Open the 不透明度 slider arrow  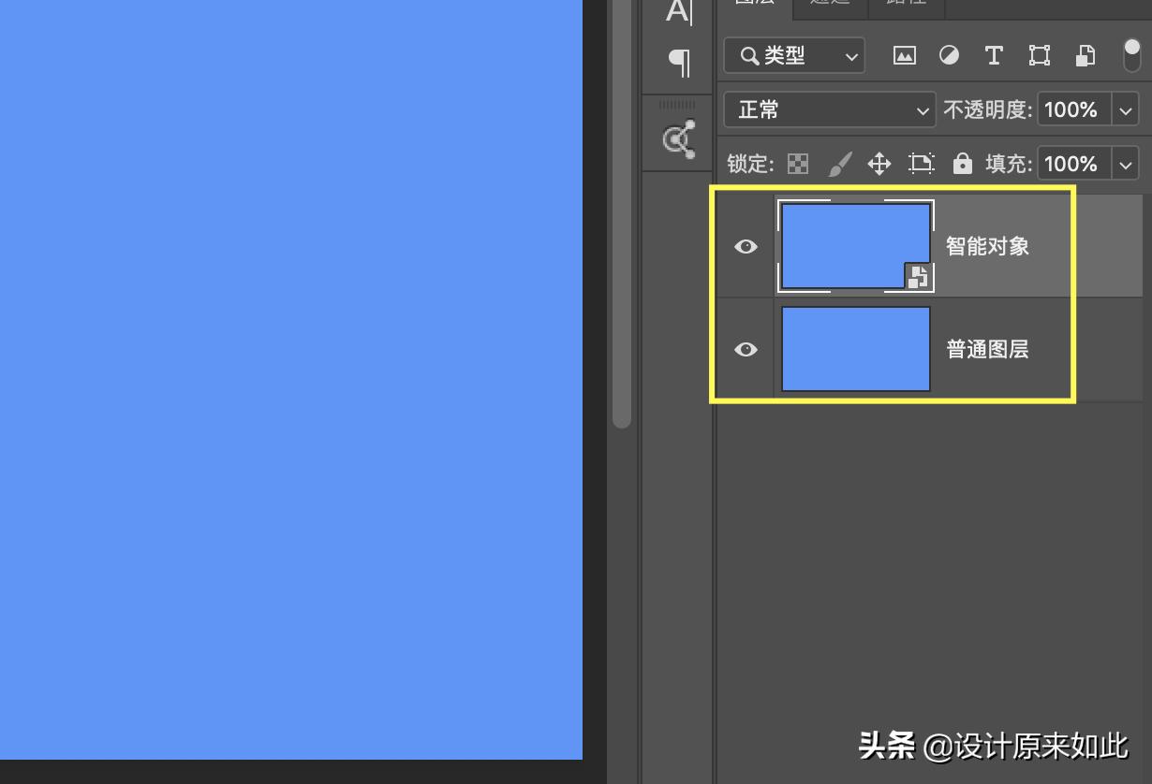point(1125,110)
